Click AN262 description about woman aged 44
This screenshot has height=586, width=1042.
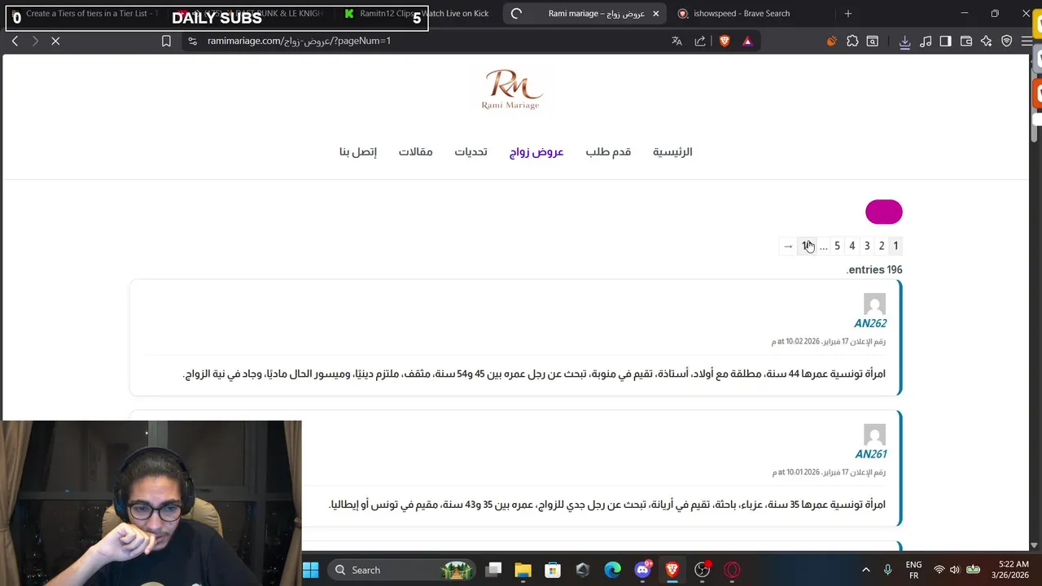pyautogui.click(x=535, y=374)
